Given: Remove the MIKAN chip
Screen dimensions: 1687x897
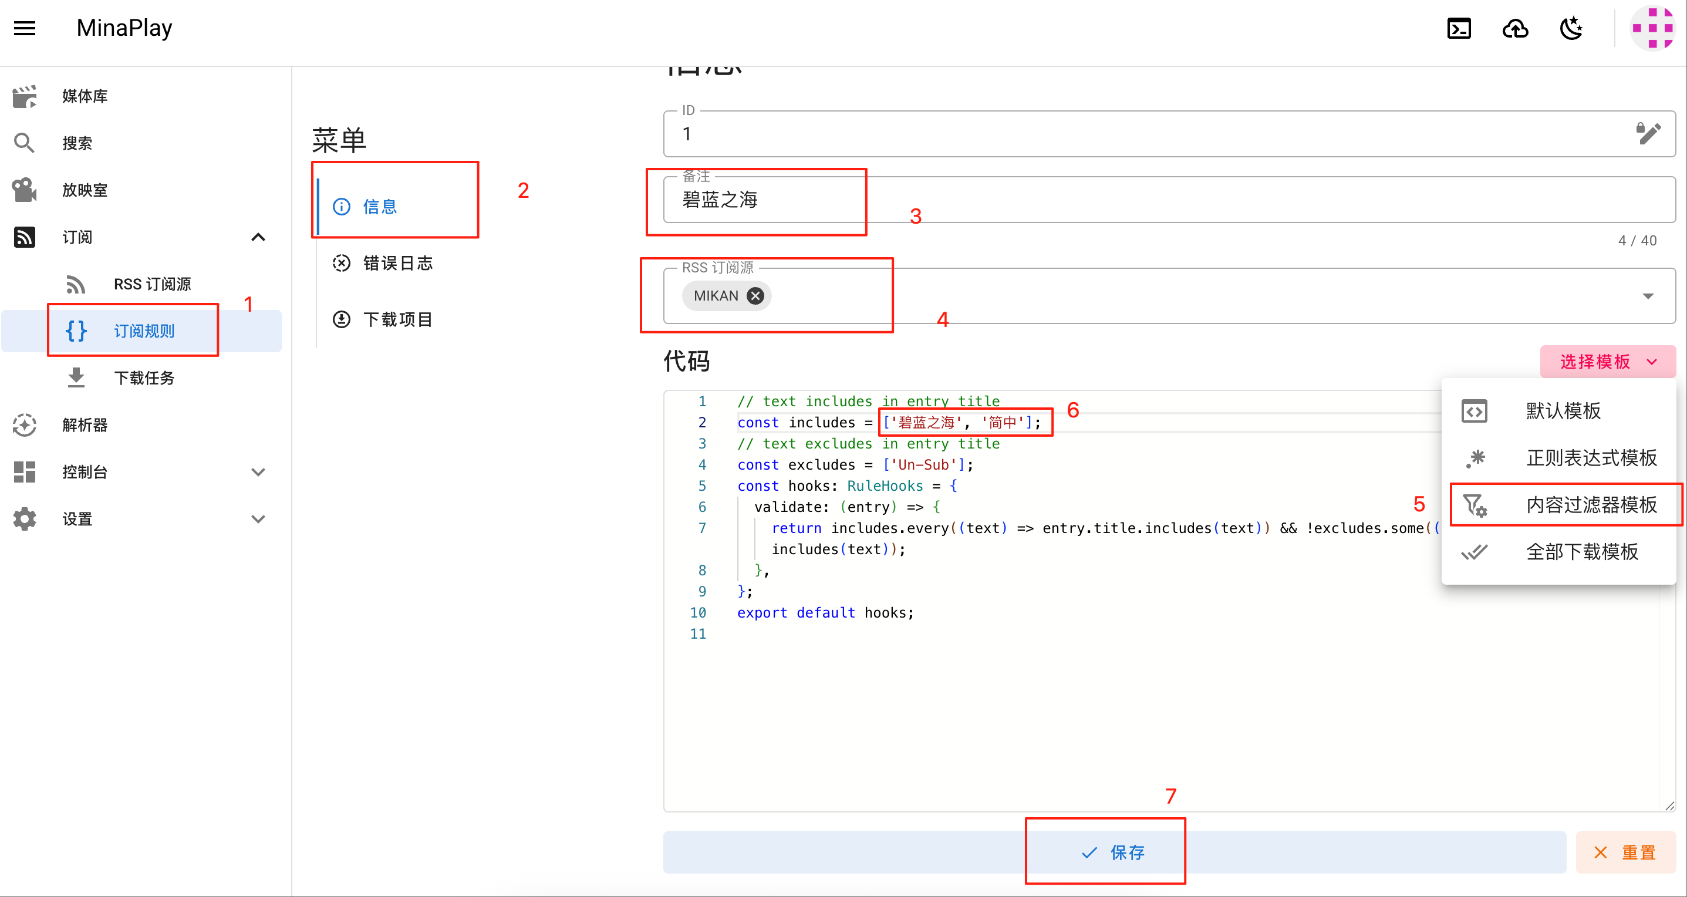Looking at the screenshot, I should point(755,296).
